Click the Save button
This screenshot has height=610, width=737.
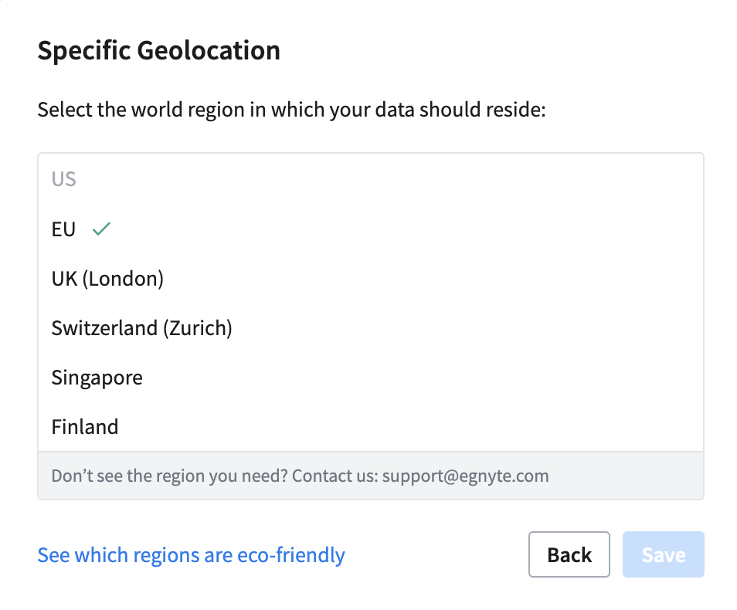pyautogui.click(x=663, y=554)
